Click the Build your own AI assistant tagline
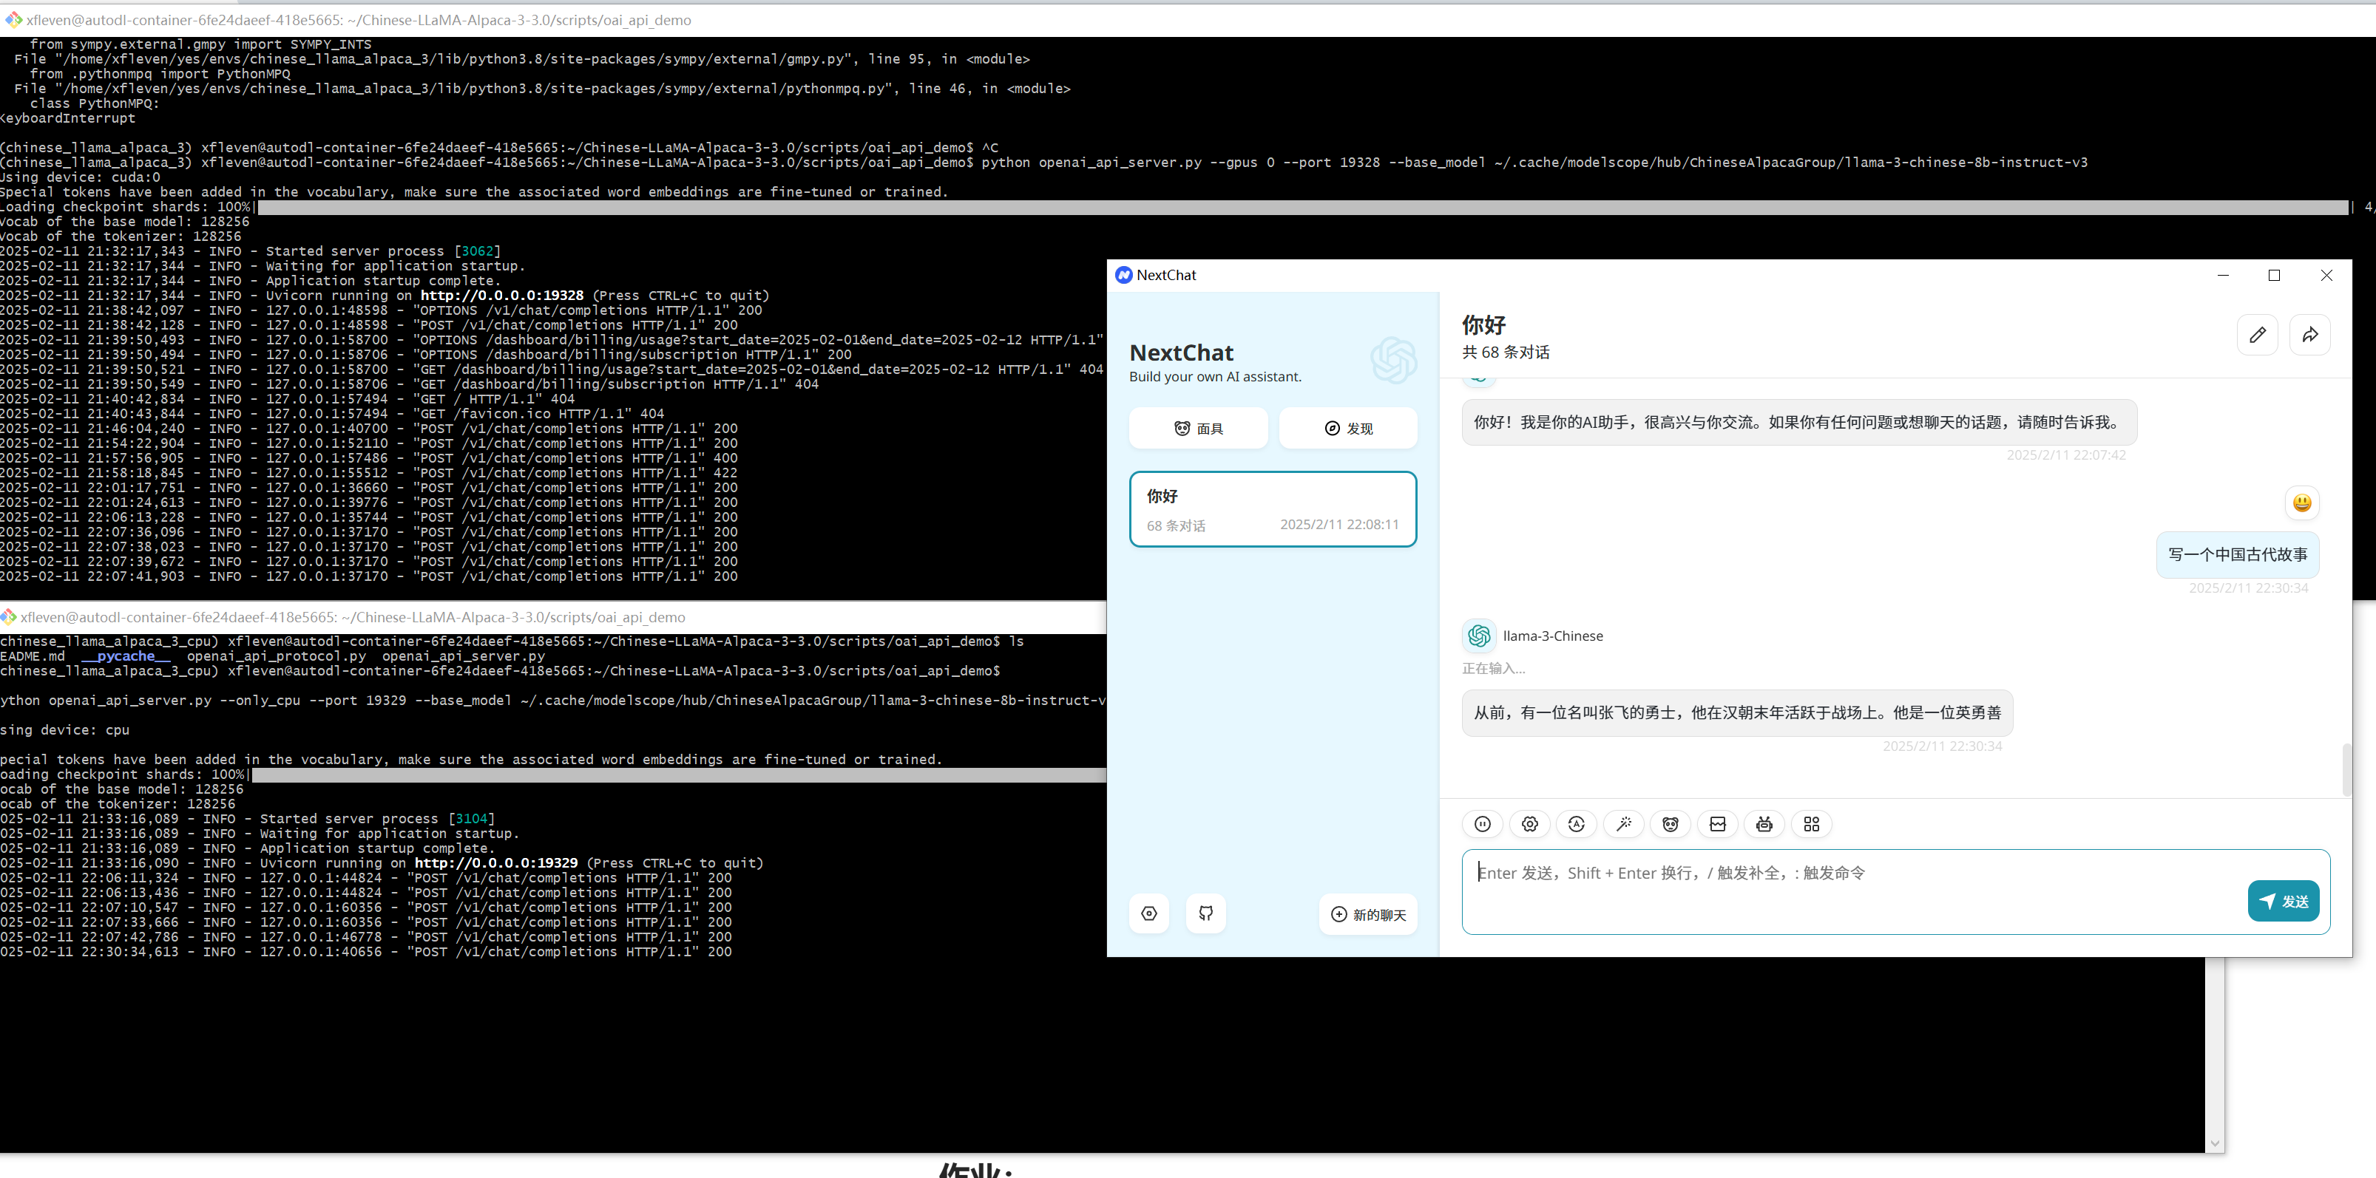Screen dimensions: 2376x1178 click(x=1215, y=376)
